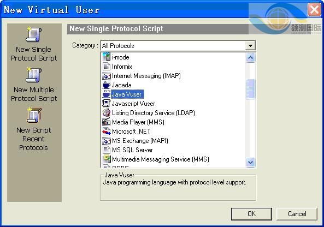This screenshot has width=324, height=227.
Task: Click the Jacada coffee cup icon
Action: pos(107,85)
